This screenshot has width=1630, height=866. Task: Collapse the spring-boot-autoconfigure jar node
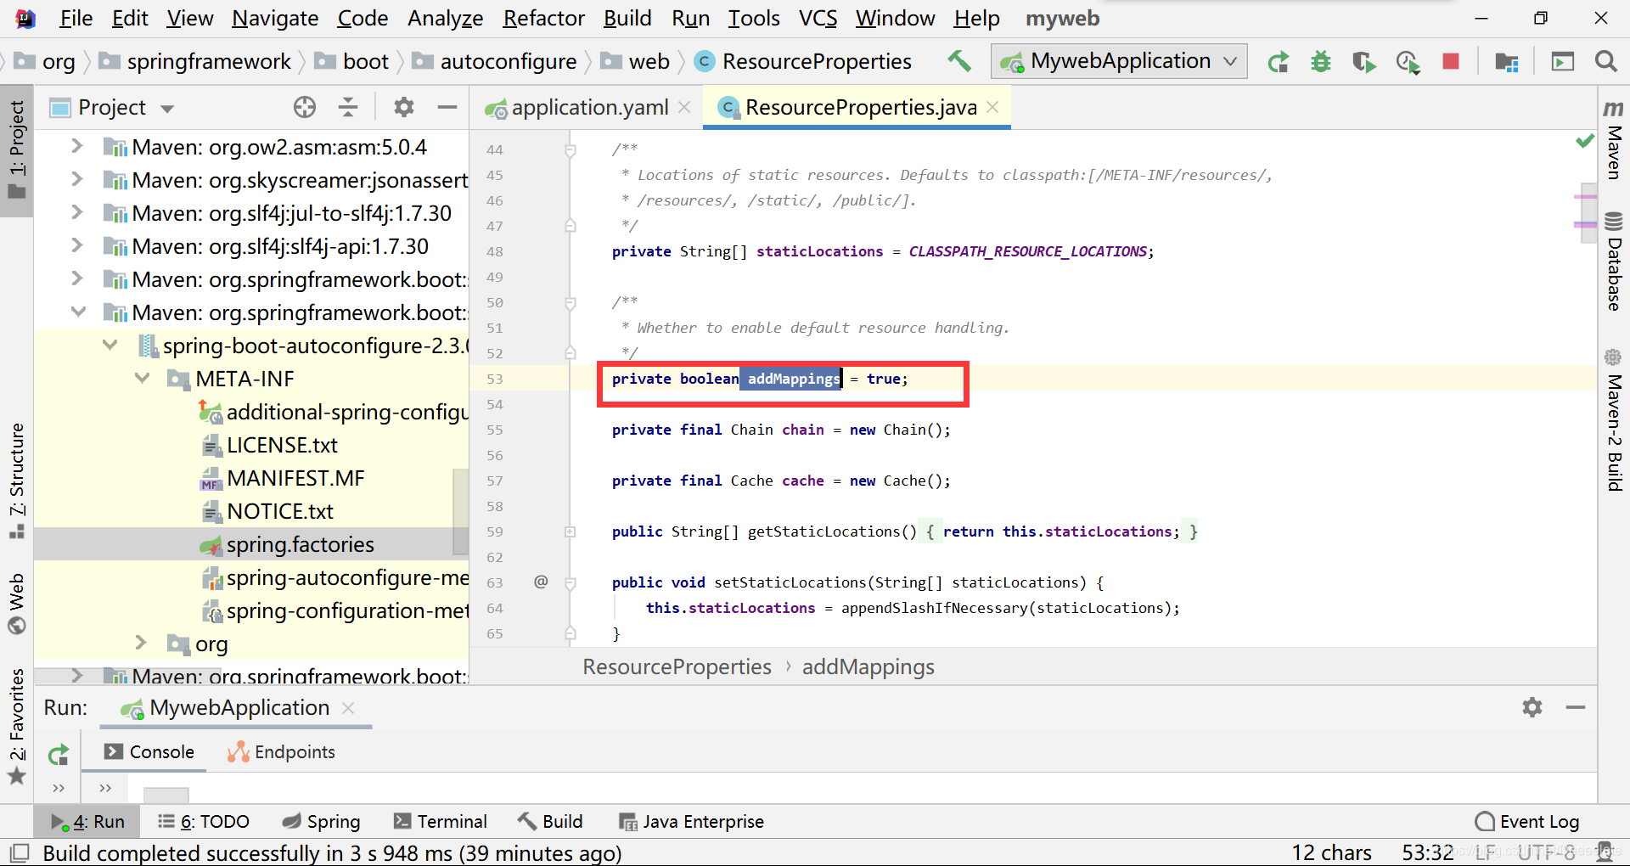(110, 345)
